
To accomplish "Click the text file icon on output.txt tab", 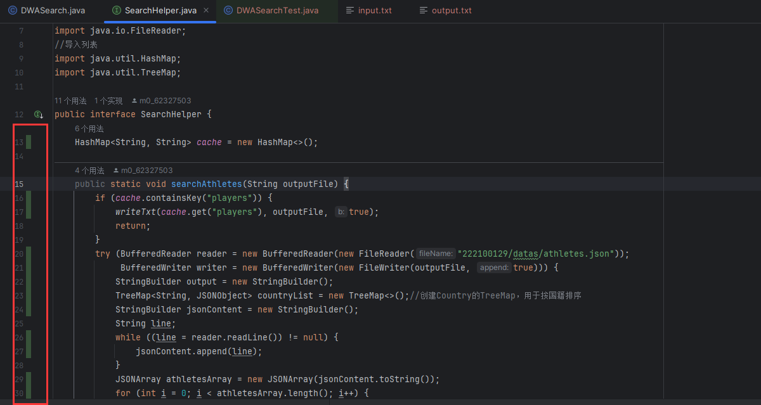I will pyautogui.click(x=423, y=11).
